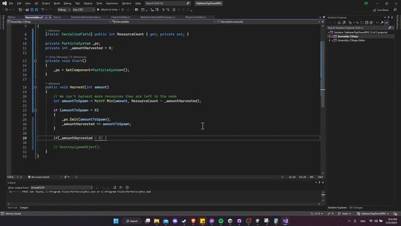Expand the Assembly-CSharp-Editor project node
The height and width of the screenshot is (226, 401).
coord(330,40)
